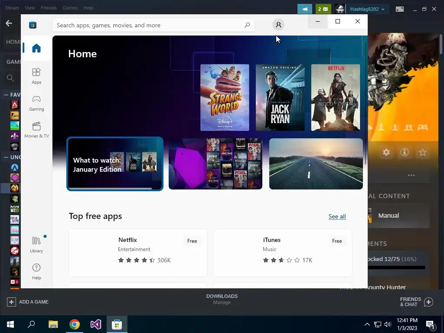
Task: Open Google Chrome from taskbar
Action: click(x=75, y=324)
